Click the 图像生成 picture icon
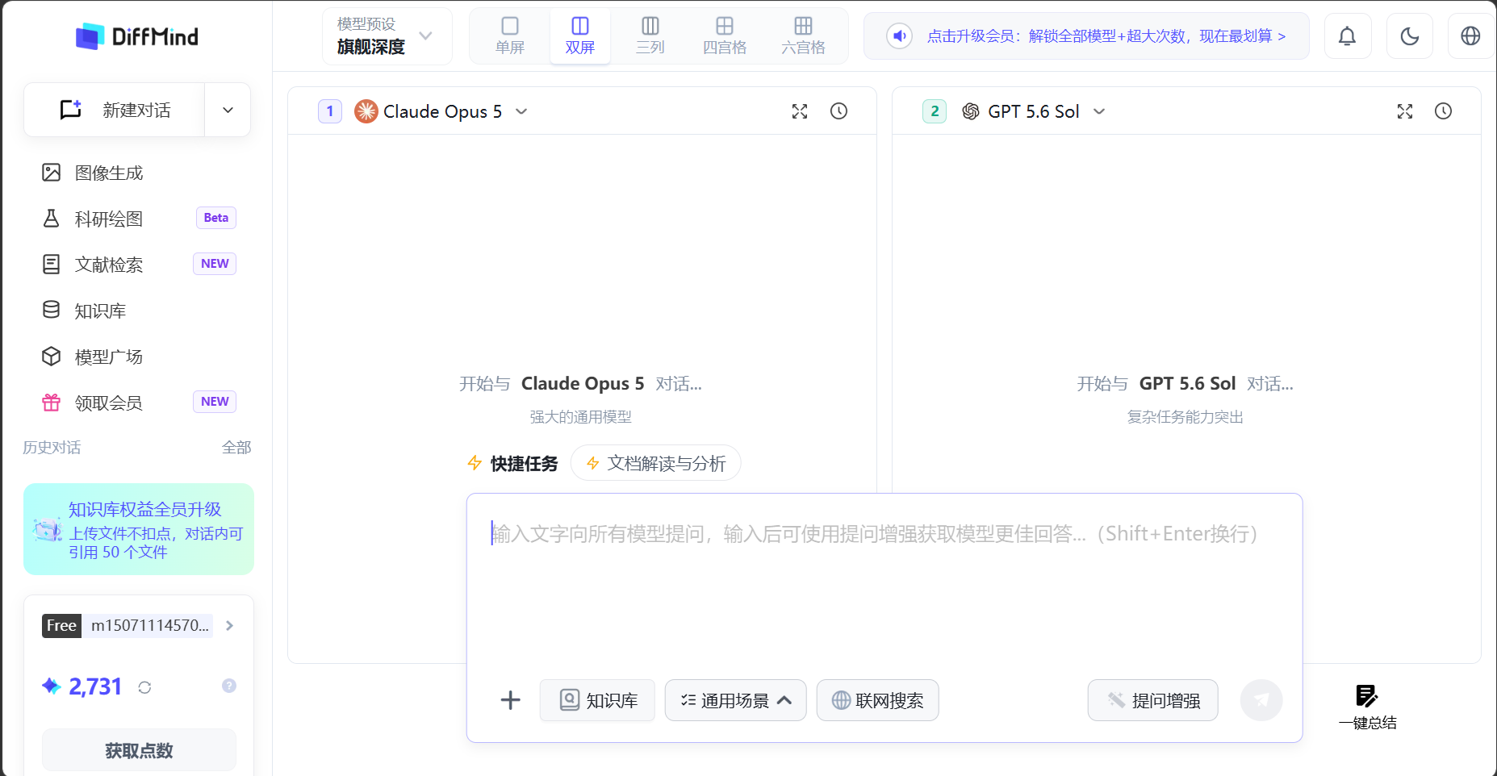1497x776 pixels. point(52,173)
